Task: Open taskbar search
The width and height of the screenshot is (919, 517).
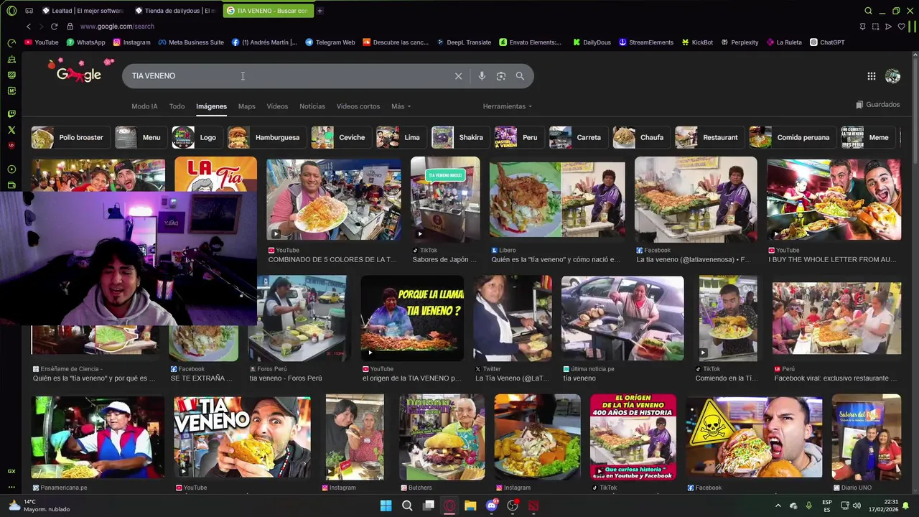Action: pyautogui.click(x=407, y=506)
